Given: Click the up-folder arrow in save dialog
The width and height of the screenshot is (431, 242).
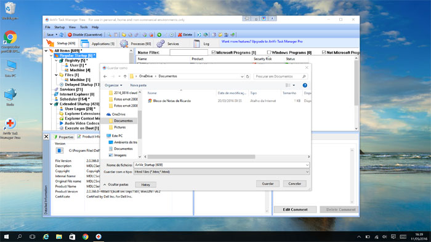Looking at the screenshot, I should tap(125, 76).
